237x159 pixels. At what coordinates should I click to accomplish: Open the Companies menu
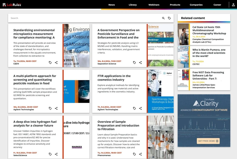tap(196, 5)
